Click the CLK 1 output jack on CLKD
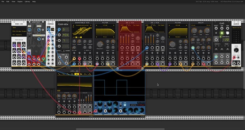 216,57
